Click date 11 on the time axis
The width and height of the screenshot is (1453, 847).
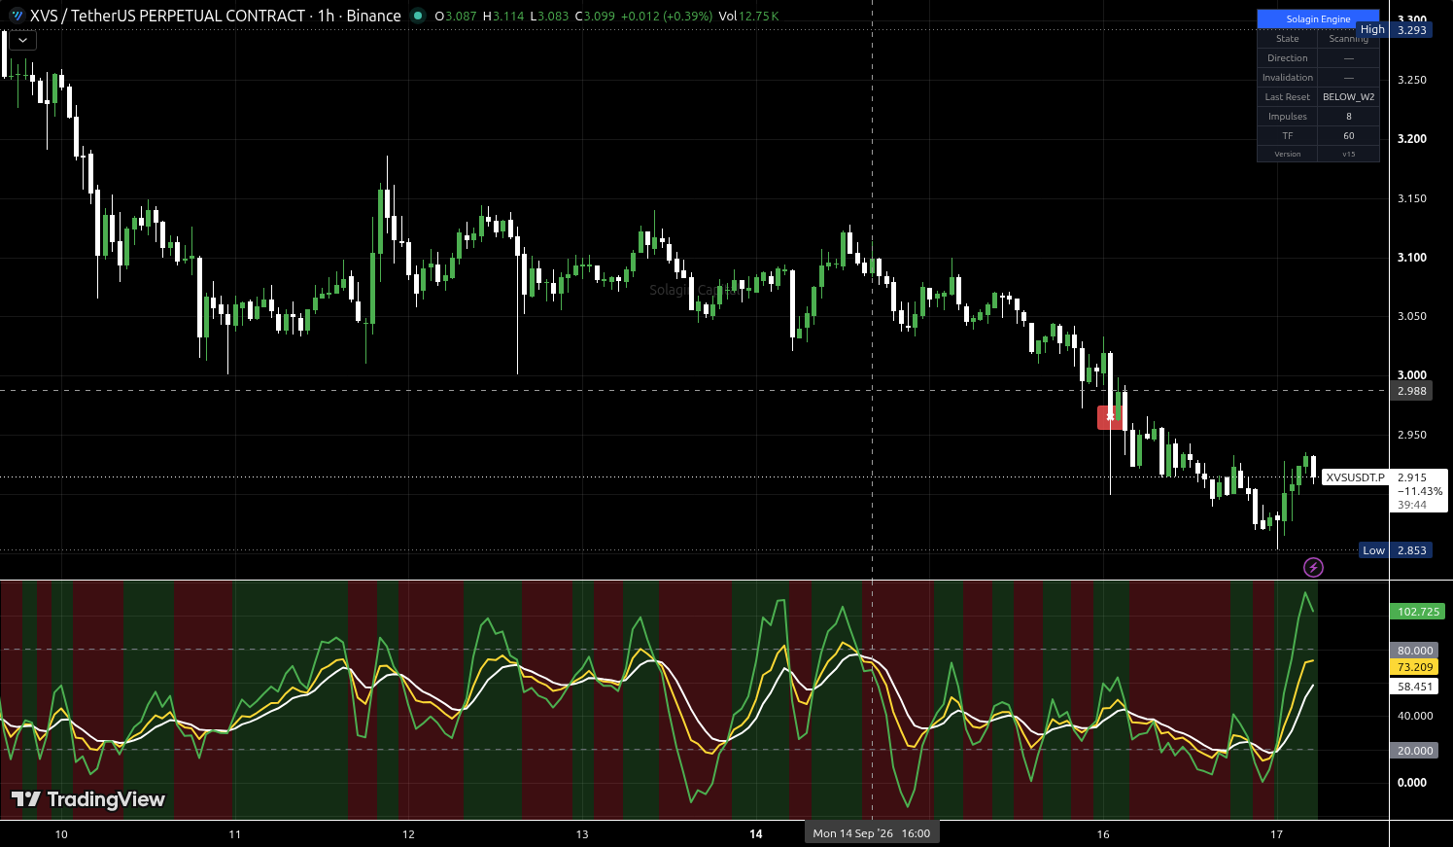(x=234, y=834)
